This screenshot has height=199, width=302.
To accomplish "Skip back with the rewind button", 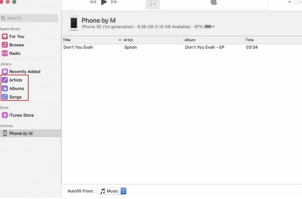I will coord(93,2).
